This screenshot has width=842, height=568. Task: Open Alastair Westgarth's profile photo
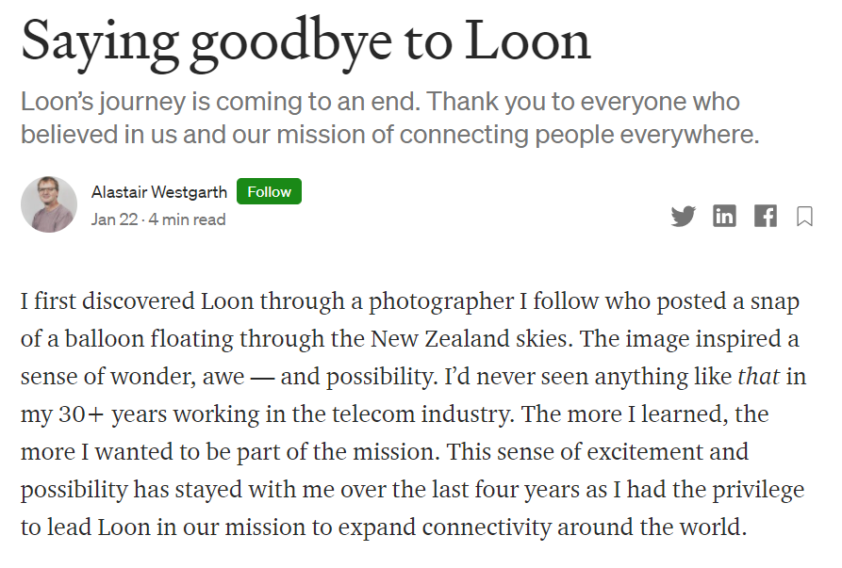coord(49,204)
